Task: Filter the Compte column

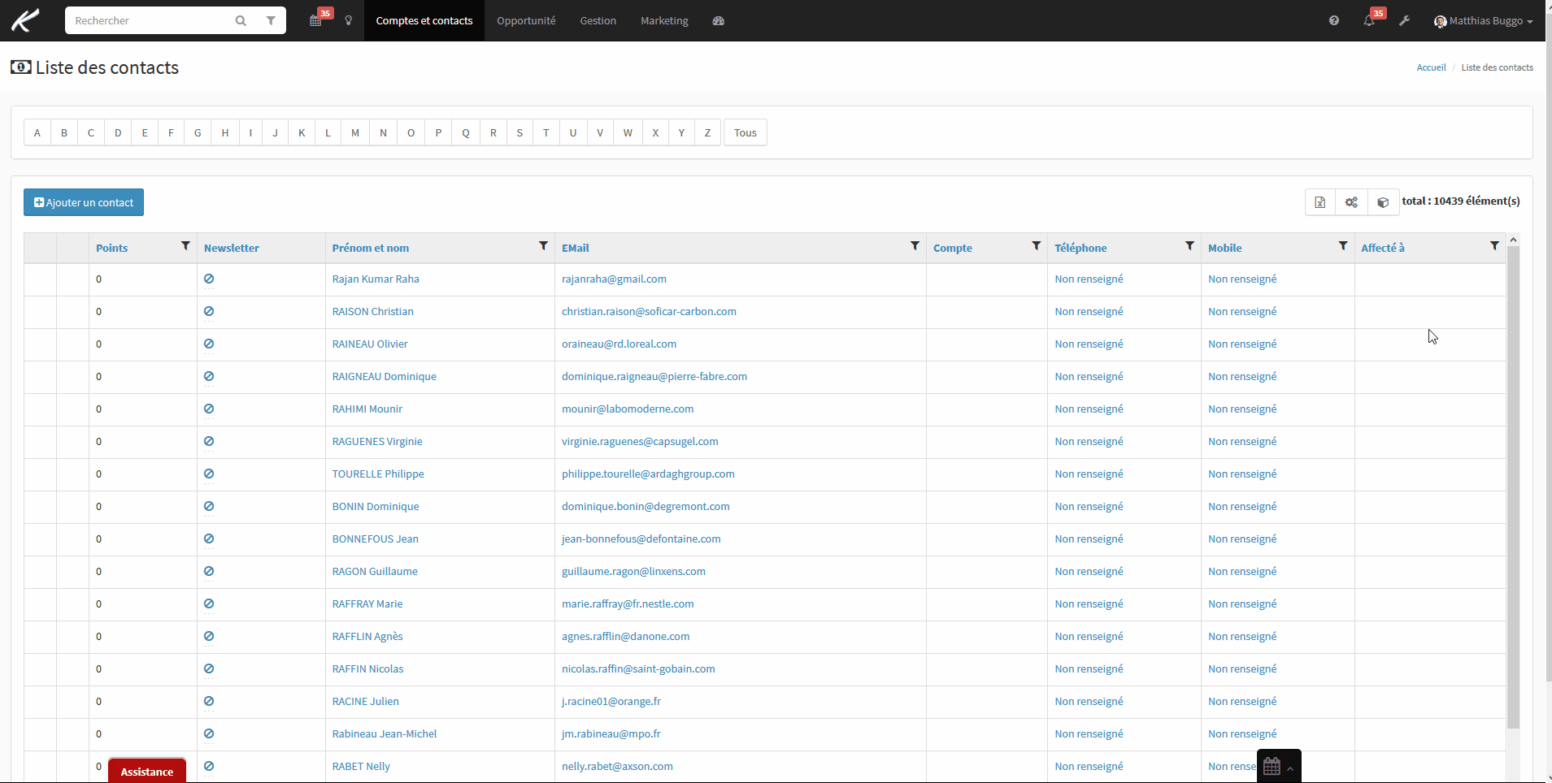Action: click(x=1036, y=246)
